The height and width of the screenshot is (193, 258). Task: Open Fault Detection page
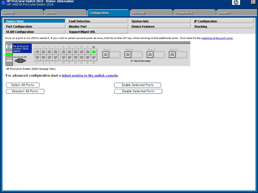click(x=98, y=21)
